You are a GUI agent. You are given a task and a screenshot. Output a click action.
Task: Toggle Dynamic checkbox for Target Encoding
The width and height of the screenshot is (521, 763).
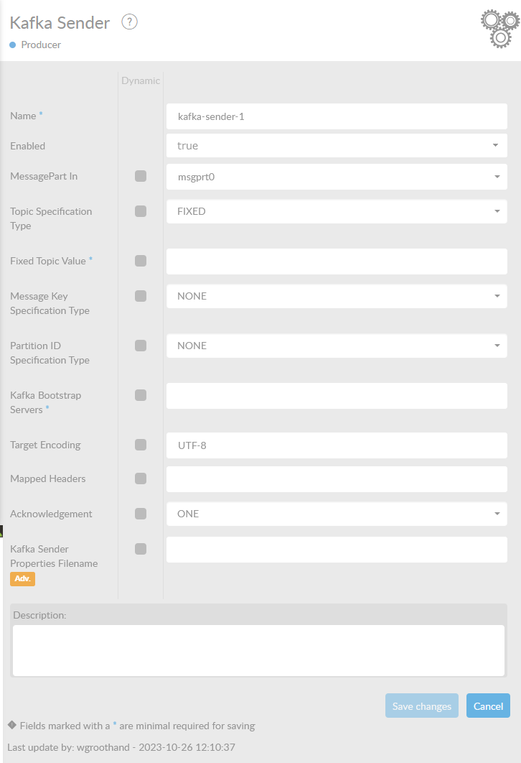coord(141,445)
